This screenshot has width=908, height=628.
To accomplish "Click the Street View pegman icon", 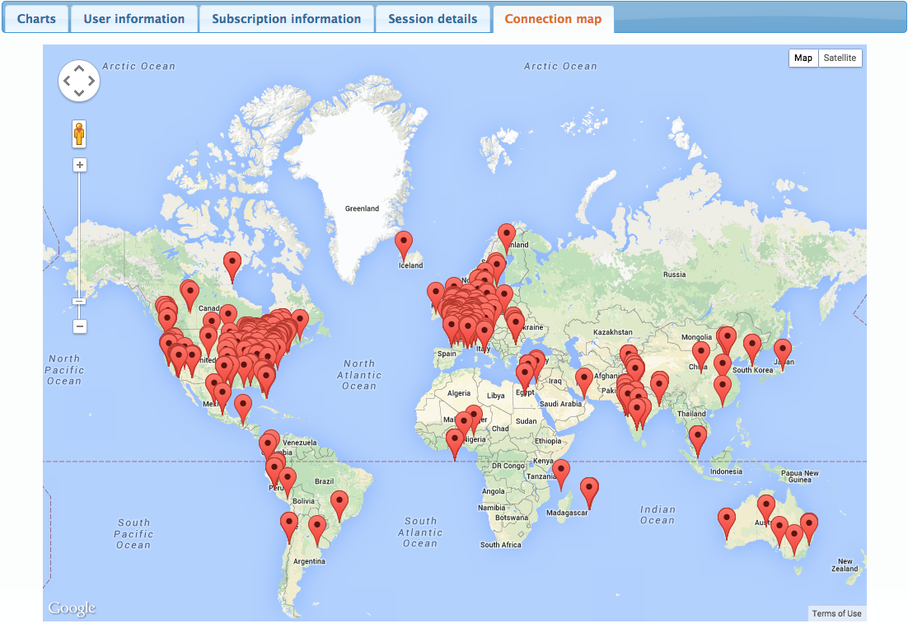I will [x=79, y=134].
